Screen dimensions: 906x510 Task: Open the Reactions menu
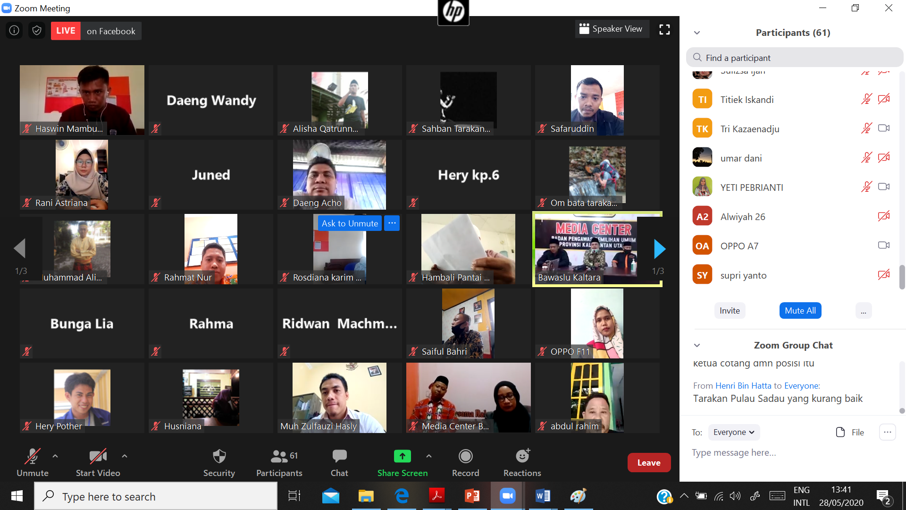[522, 462]
